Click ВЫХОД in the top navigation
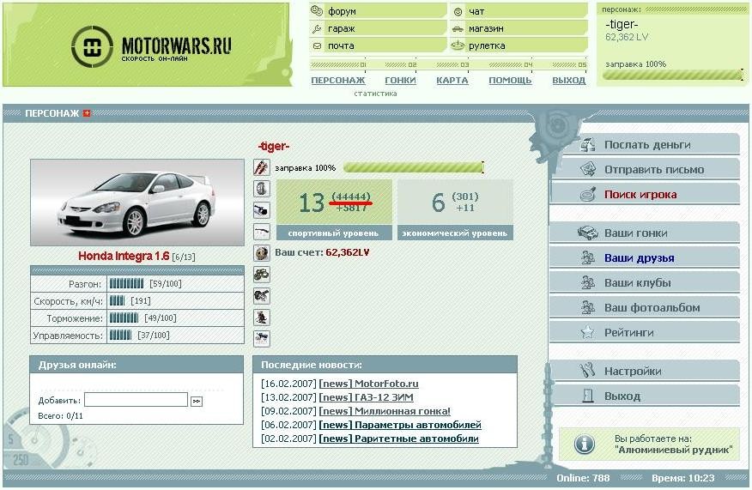Viewport: 752px width, 490px height. (x=569, y=80)
